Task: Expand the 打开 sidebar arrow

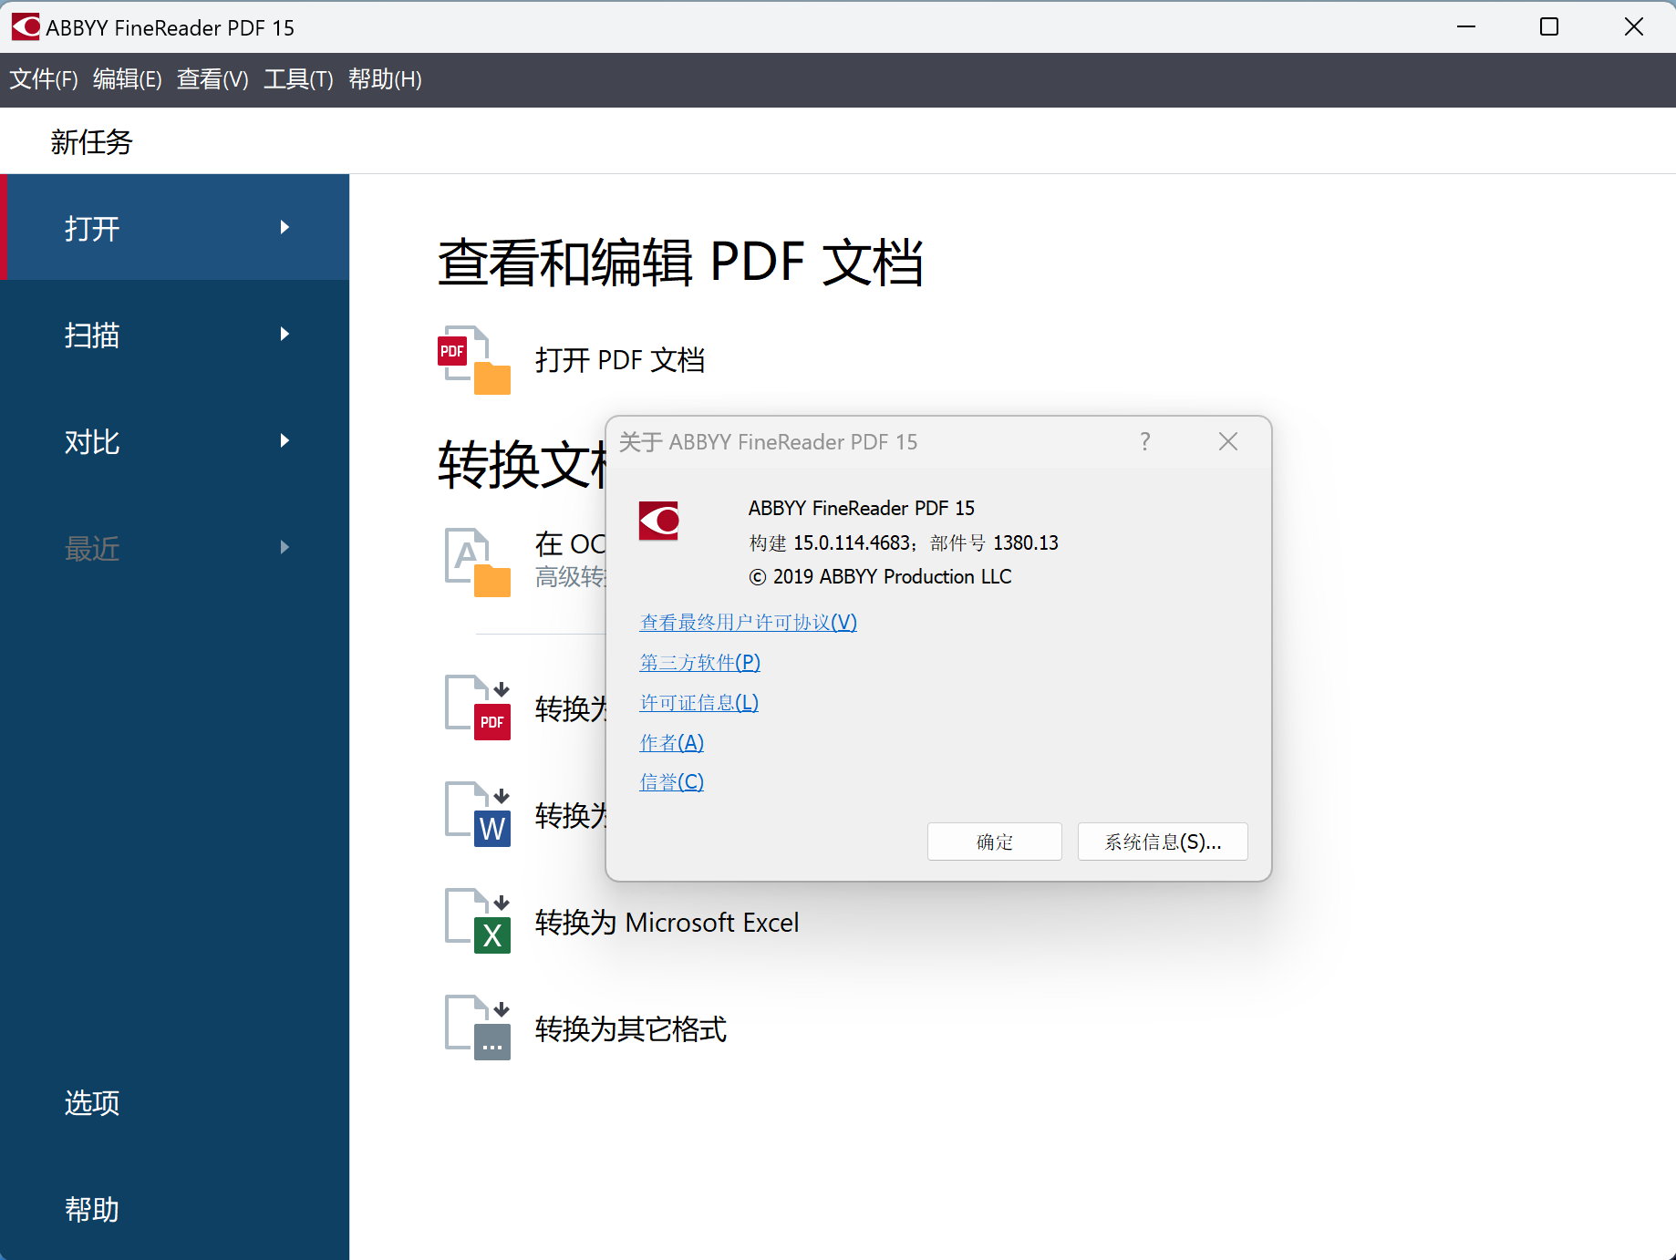Action: [285, 227]
